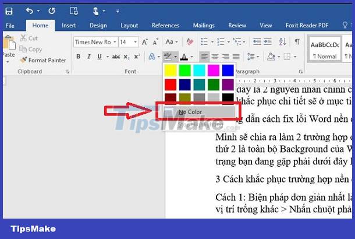Click the Multilevel List icon
Image resolution: width=355 pixels, height=239 pixels.
click(237, 42)
